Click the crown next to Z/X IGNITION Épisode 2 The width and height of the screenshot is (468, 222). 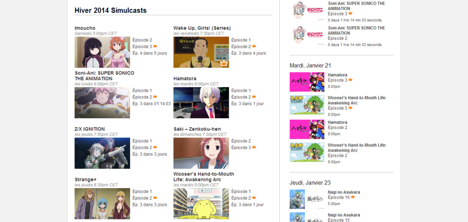155,147
